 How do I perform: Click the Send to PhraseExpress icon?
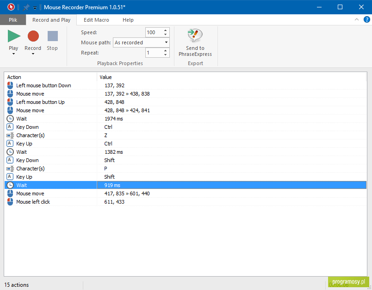(x=195, y=36)
